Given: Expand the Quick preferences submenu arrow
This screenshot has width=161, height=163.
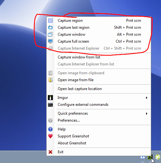Looking at the screenshot, I should (x=147, y=113).
